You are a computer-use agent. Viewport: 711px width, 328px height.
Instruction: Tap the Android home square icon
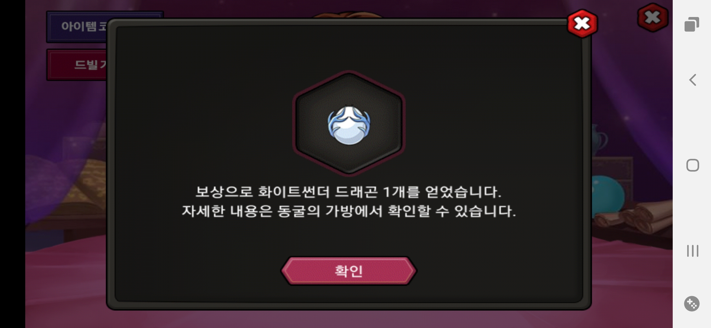[692, 165]
